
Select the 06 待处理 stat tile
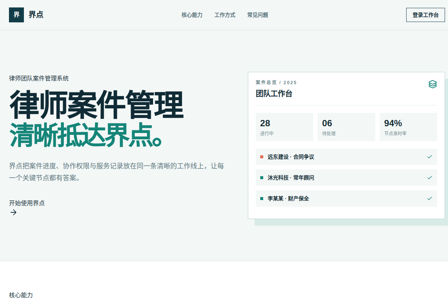pyautogui.click(x=346, y=127)
